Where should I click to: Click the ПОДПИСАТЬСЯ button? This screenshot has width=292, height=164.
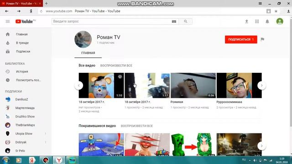(x=241, y=40)
